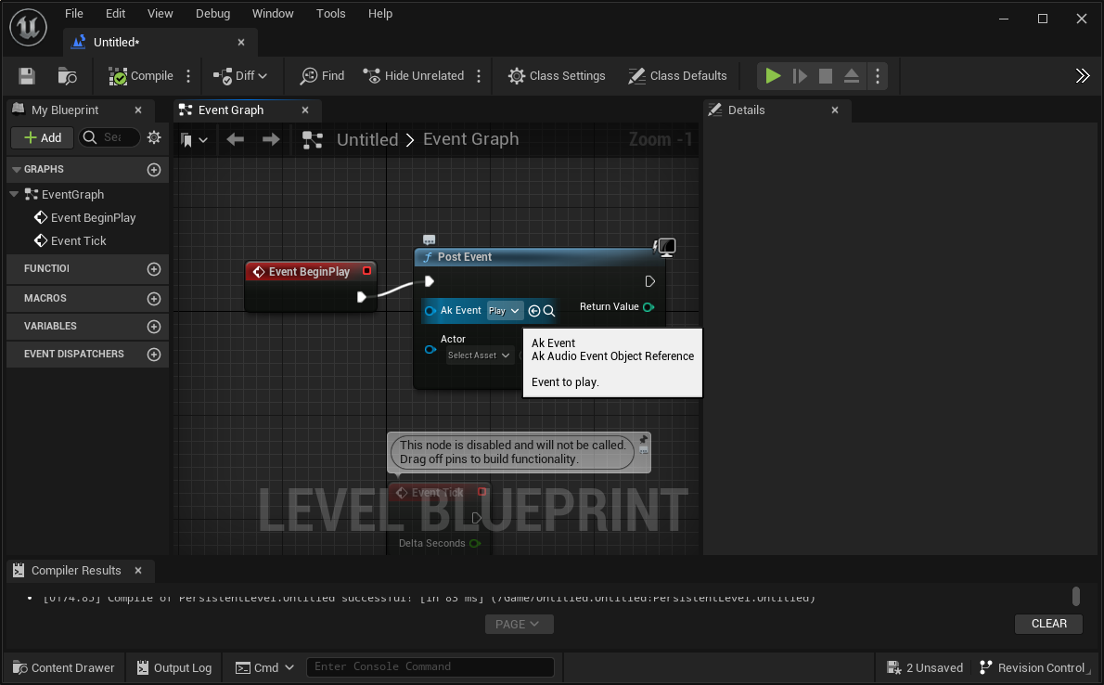Start Play in editor
Viewport: 1104px width, 685px height.
773,76
